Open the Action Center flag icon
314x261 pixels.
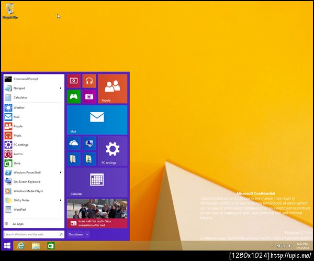pos(278,246)
